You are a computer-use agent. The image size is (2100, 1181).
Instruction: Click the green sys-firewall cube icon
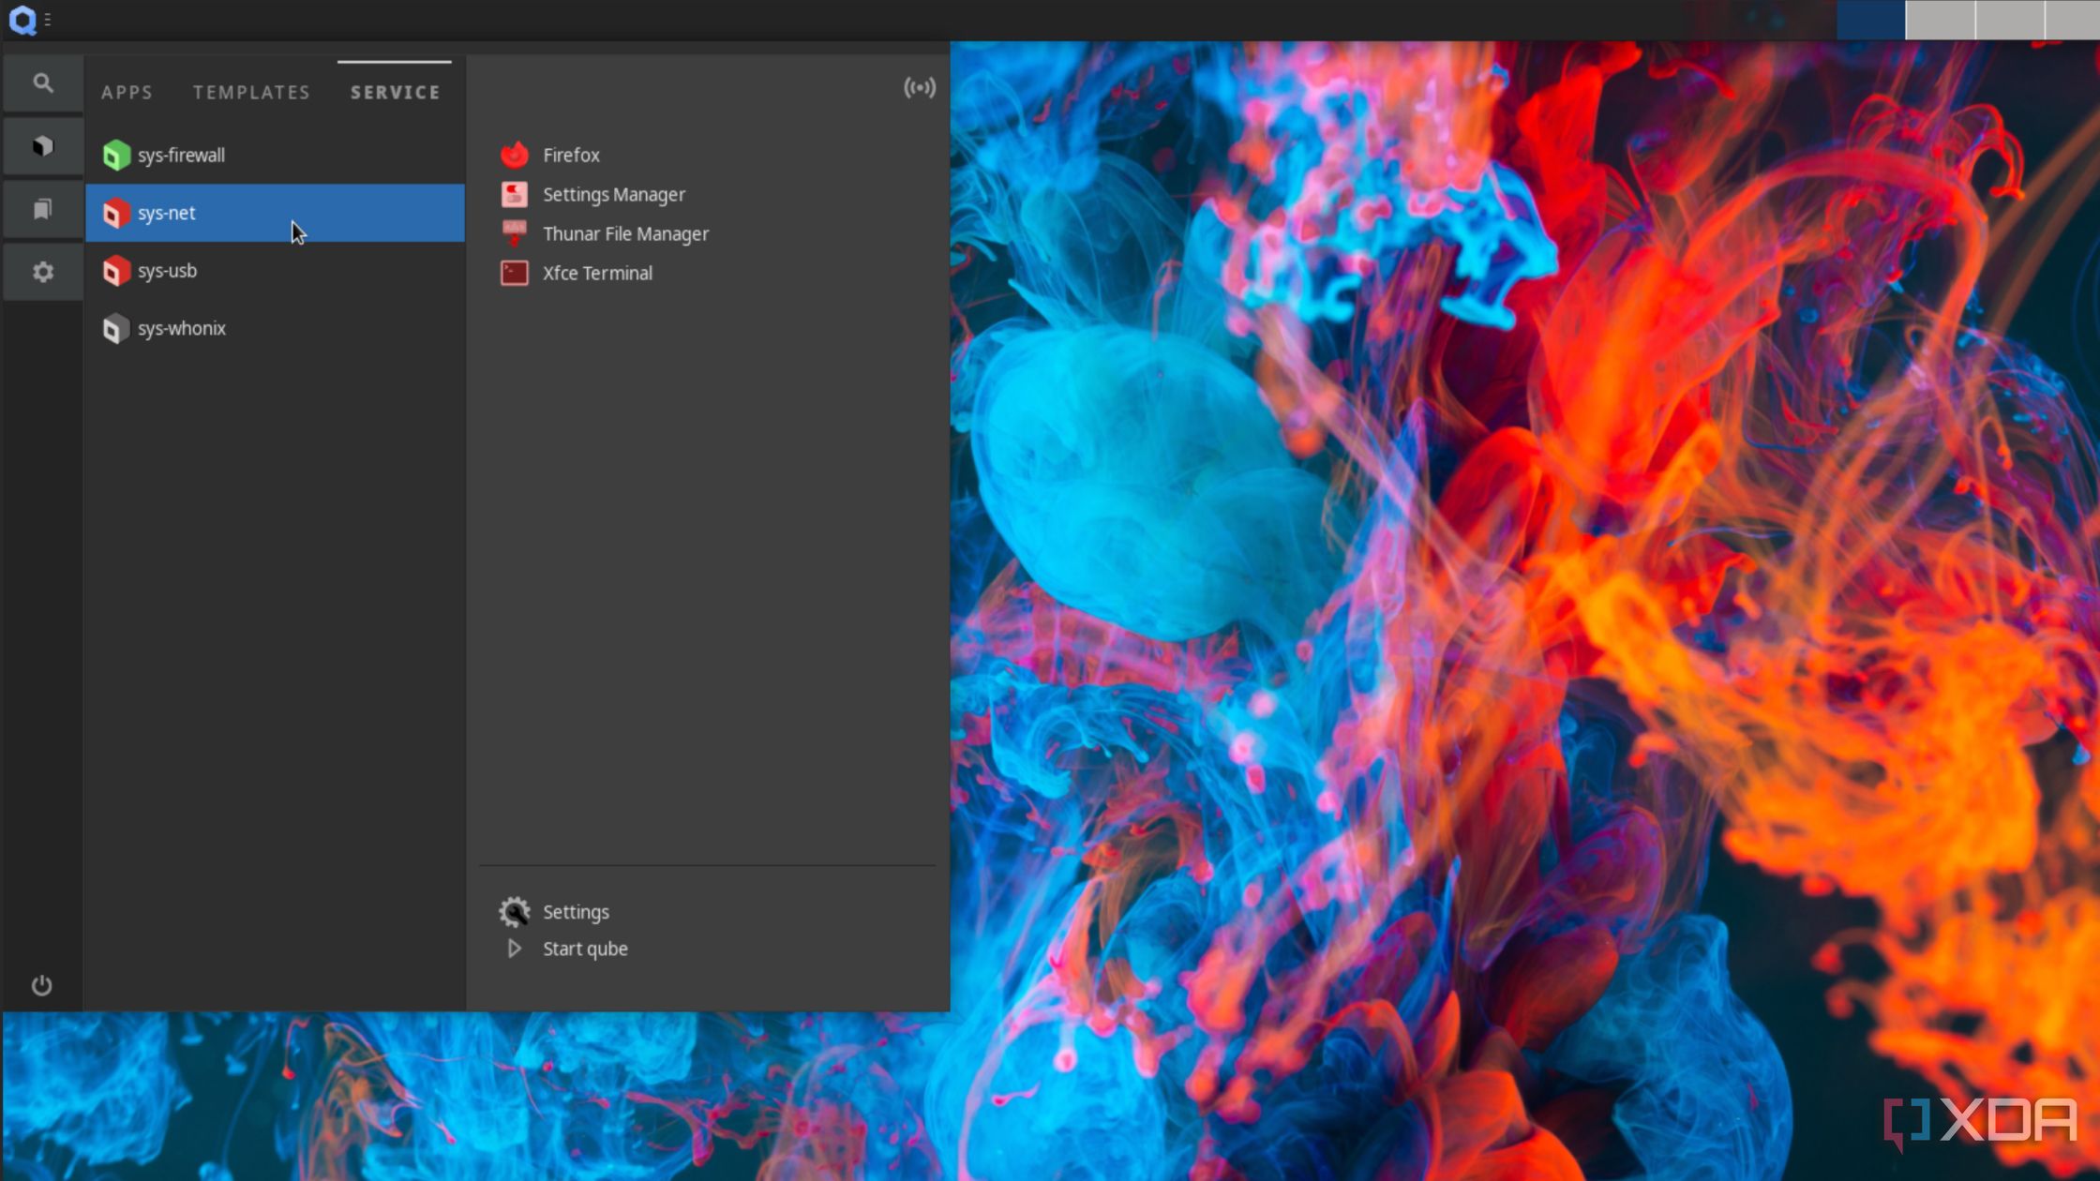click(116, 155)
